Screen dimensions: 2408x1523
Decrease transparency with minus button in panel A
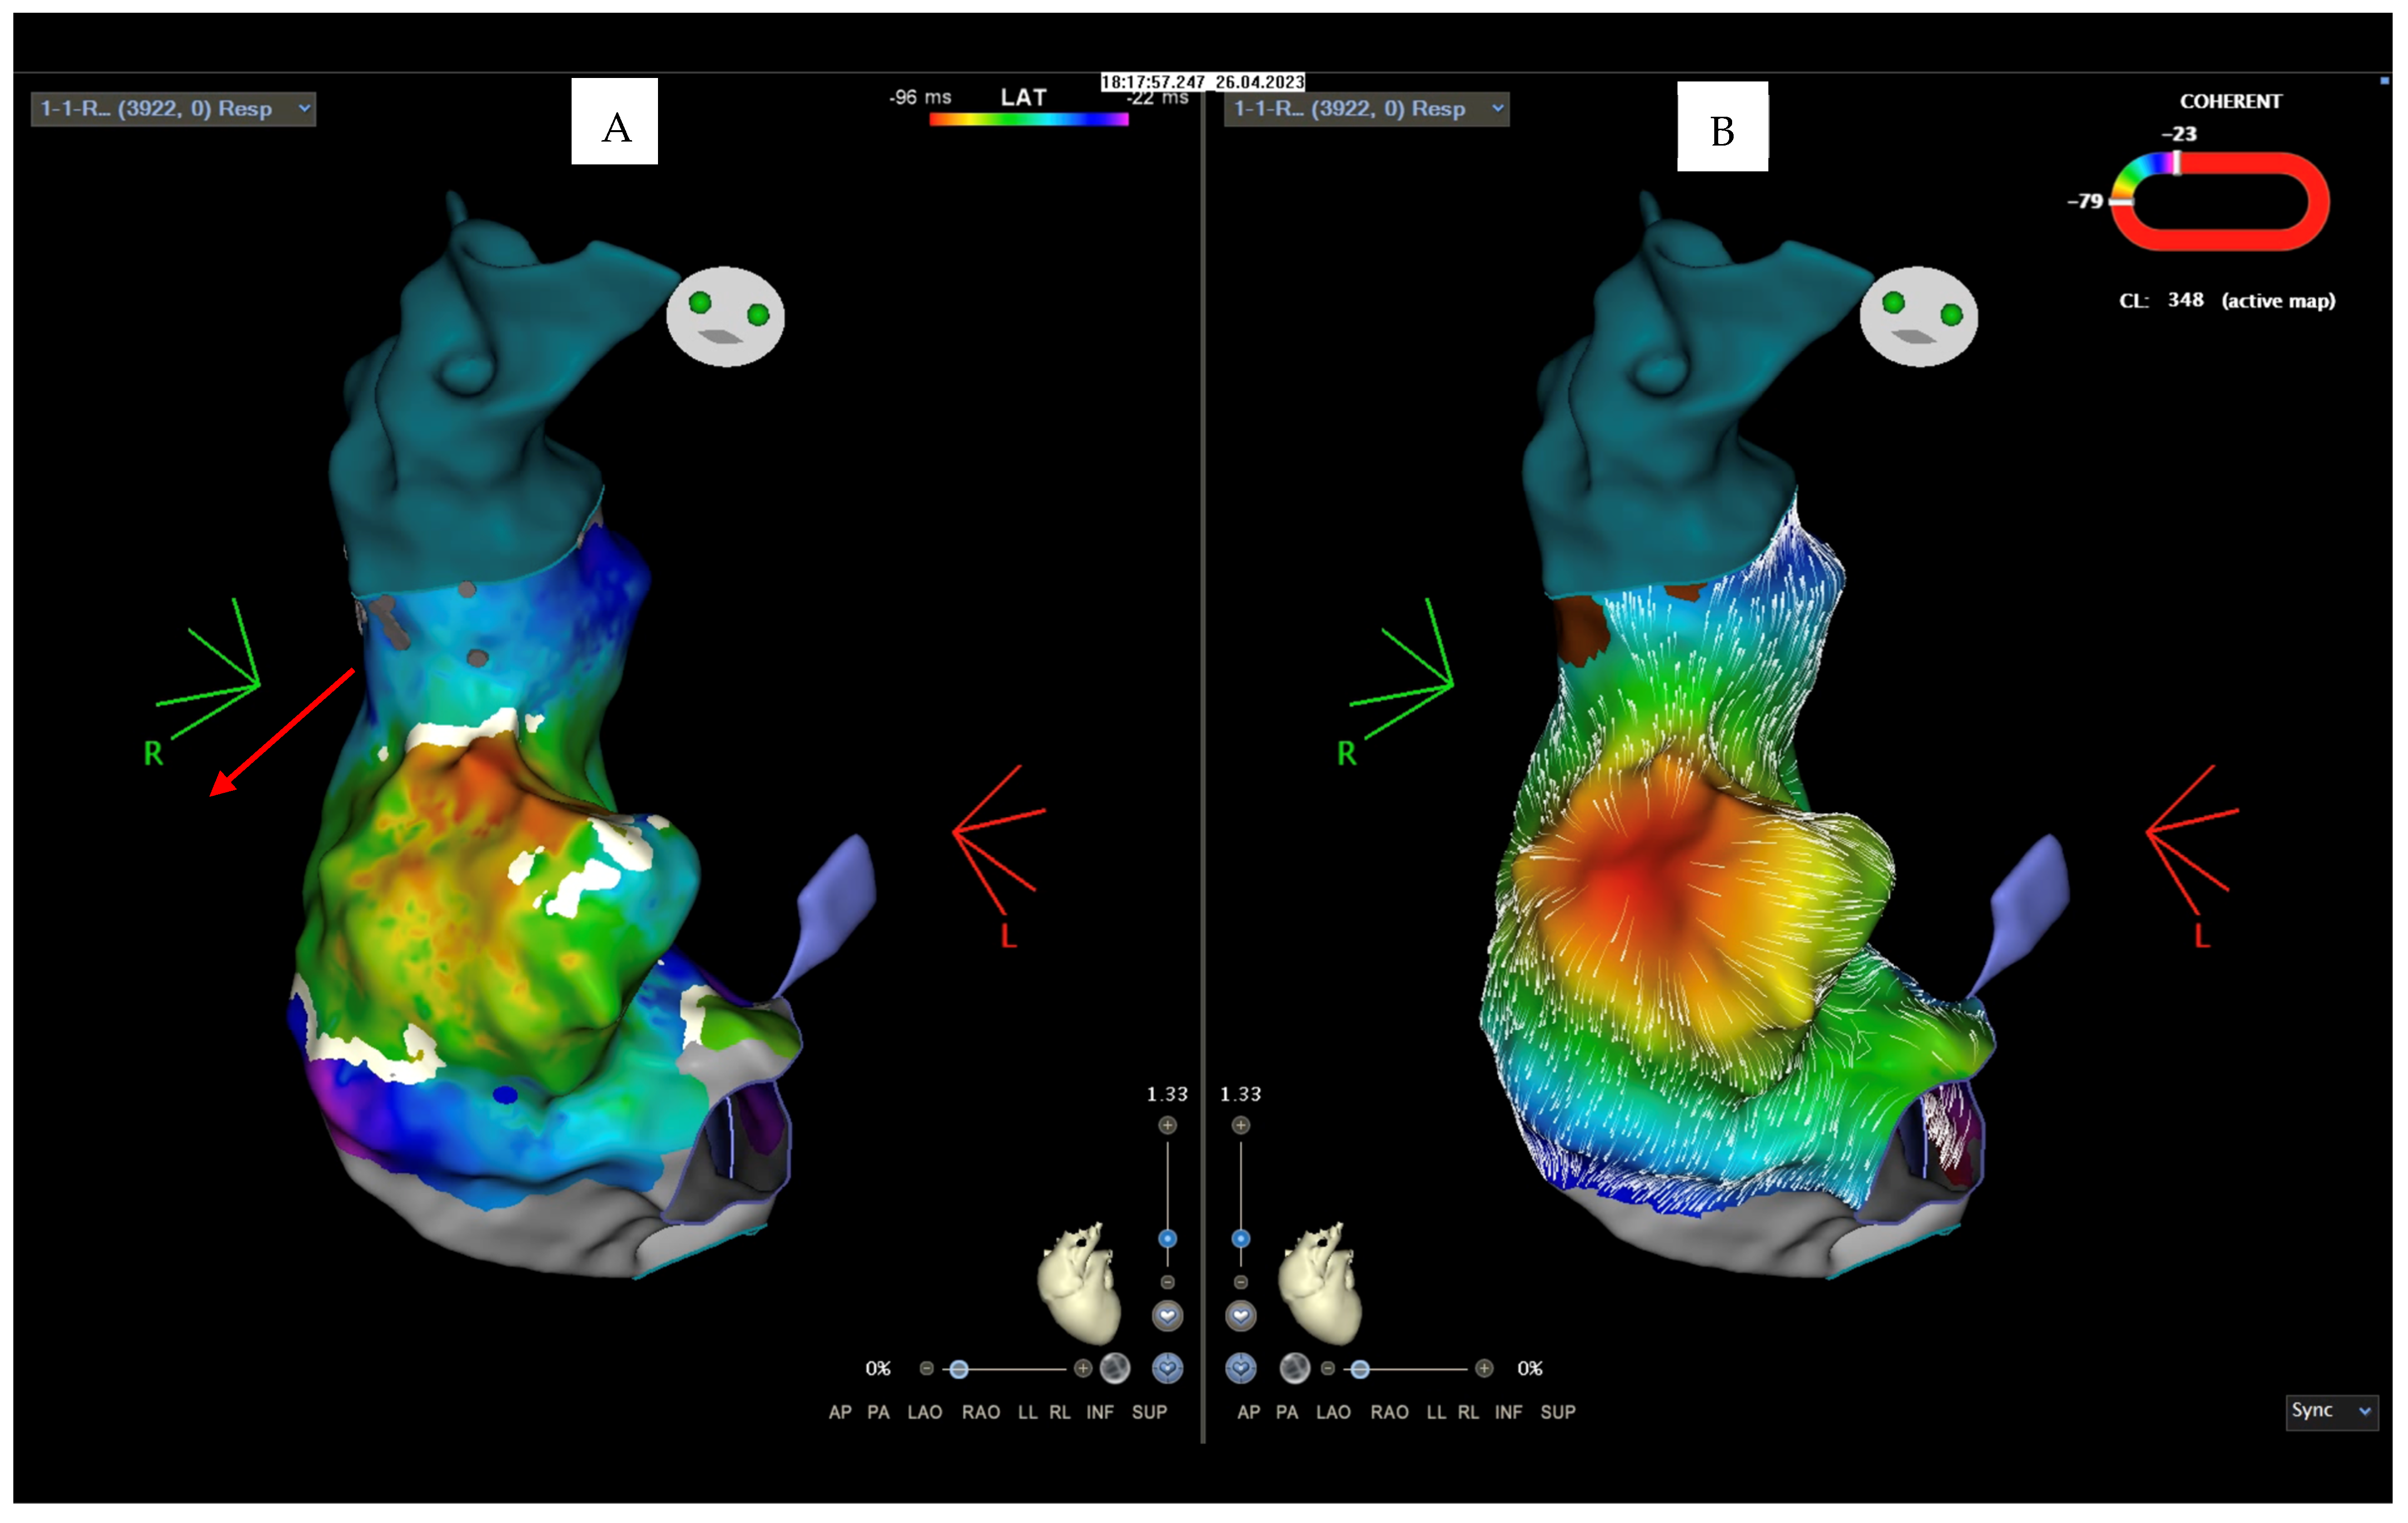(926, 1368)
